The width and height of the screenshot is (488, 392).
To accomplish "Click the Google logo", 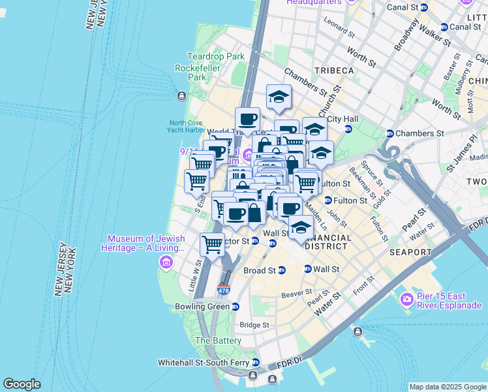I will tap(22, 384).
